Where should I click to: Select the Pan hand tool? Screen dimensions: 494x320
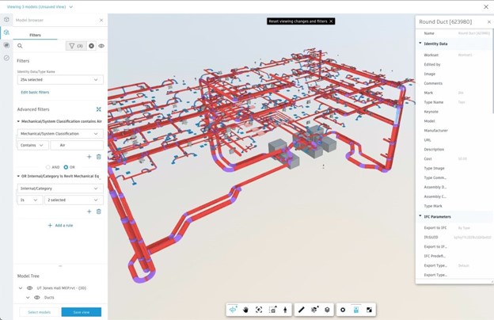tap(245, 310)
